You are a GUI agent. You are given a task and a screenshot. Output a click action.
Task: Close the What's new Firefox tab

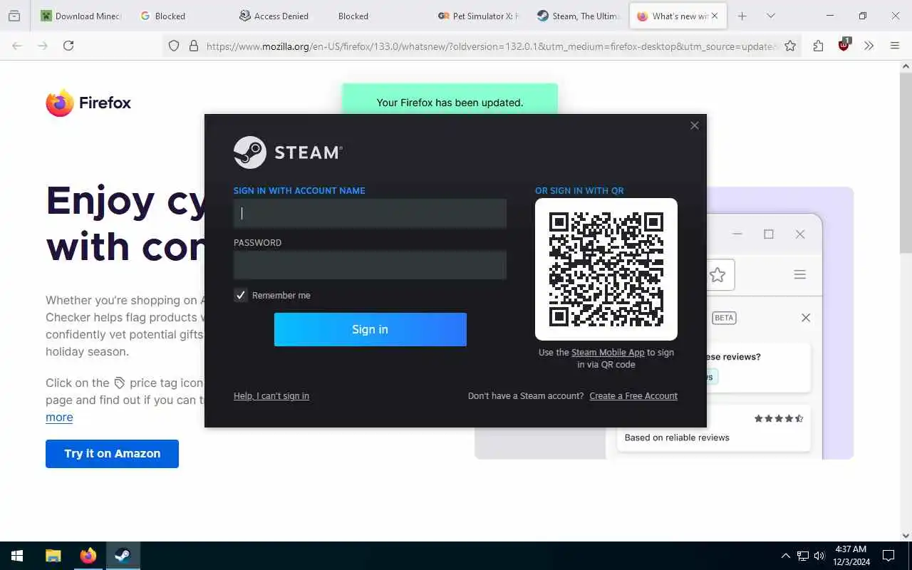pyautogui.click(x=715, y=16)
